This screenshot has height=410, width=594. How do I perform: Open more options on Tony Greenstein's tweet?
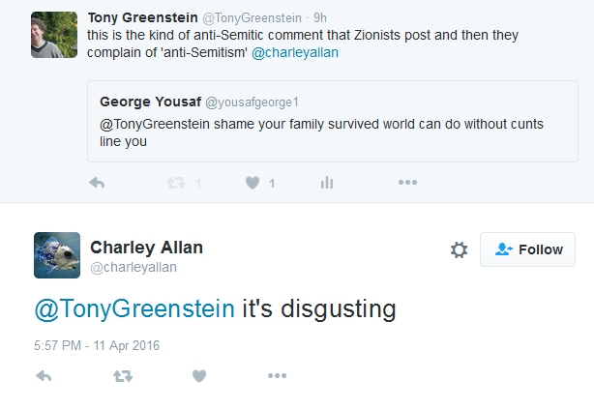[407, 183]
